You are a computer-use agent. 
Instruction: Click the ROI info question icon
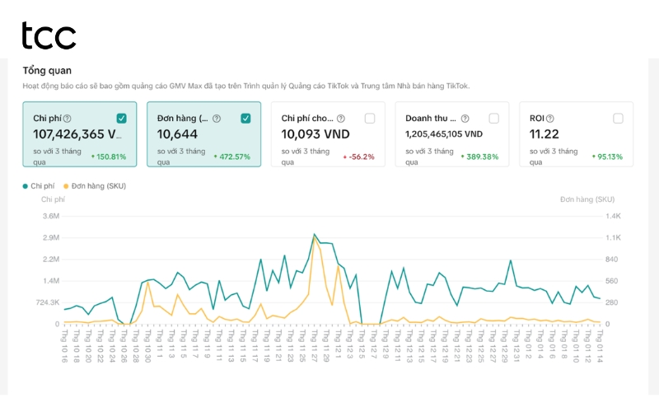pos(549,119)
